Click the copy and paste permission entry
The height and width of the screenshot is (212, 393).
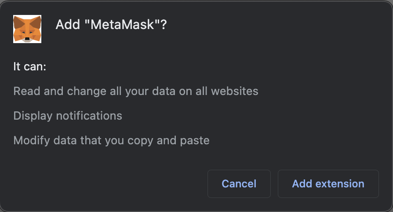point(111,141)
